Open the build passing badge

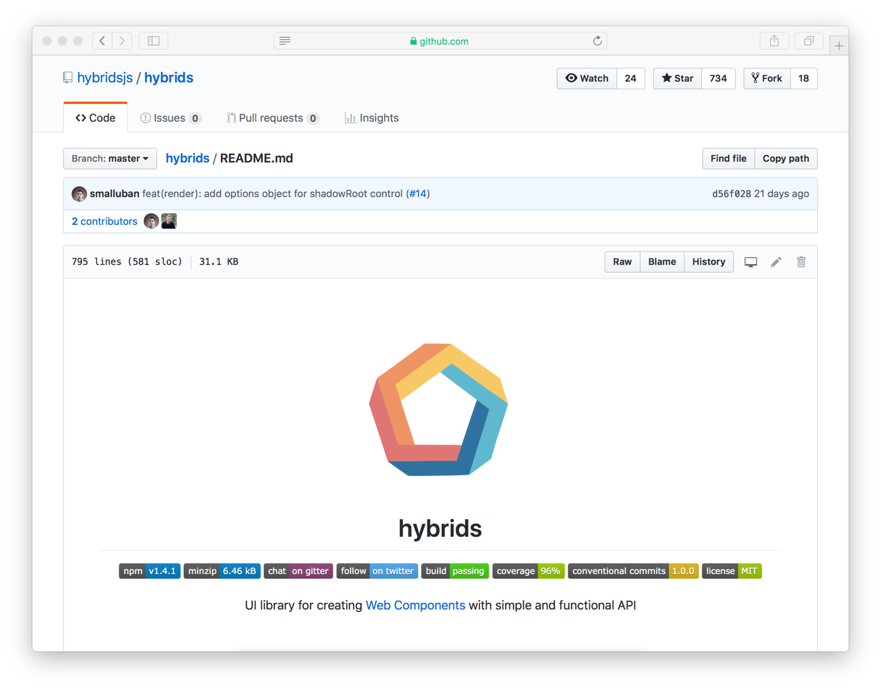pyautogui.click(x=455, y=571)
